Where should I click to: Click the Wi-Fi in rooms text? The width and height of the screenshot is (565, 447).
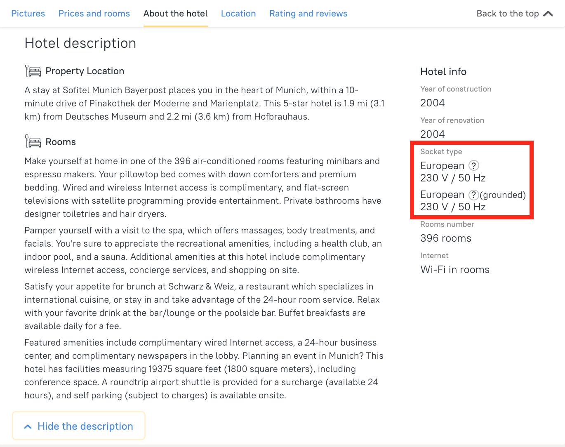(454, 270)
